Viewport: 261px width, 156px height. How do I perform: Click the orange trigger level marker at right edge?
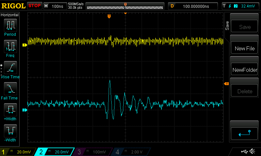(226, 84)
